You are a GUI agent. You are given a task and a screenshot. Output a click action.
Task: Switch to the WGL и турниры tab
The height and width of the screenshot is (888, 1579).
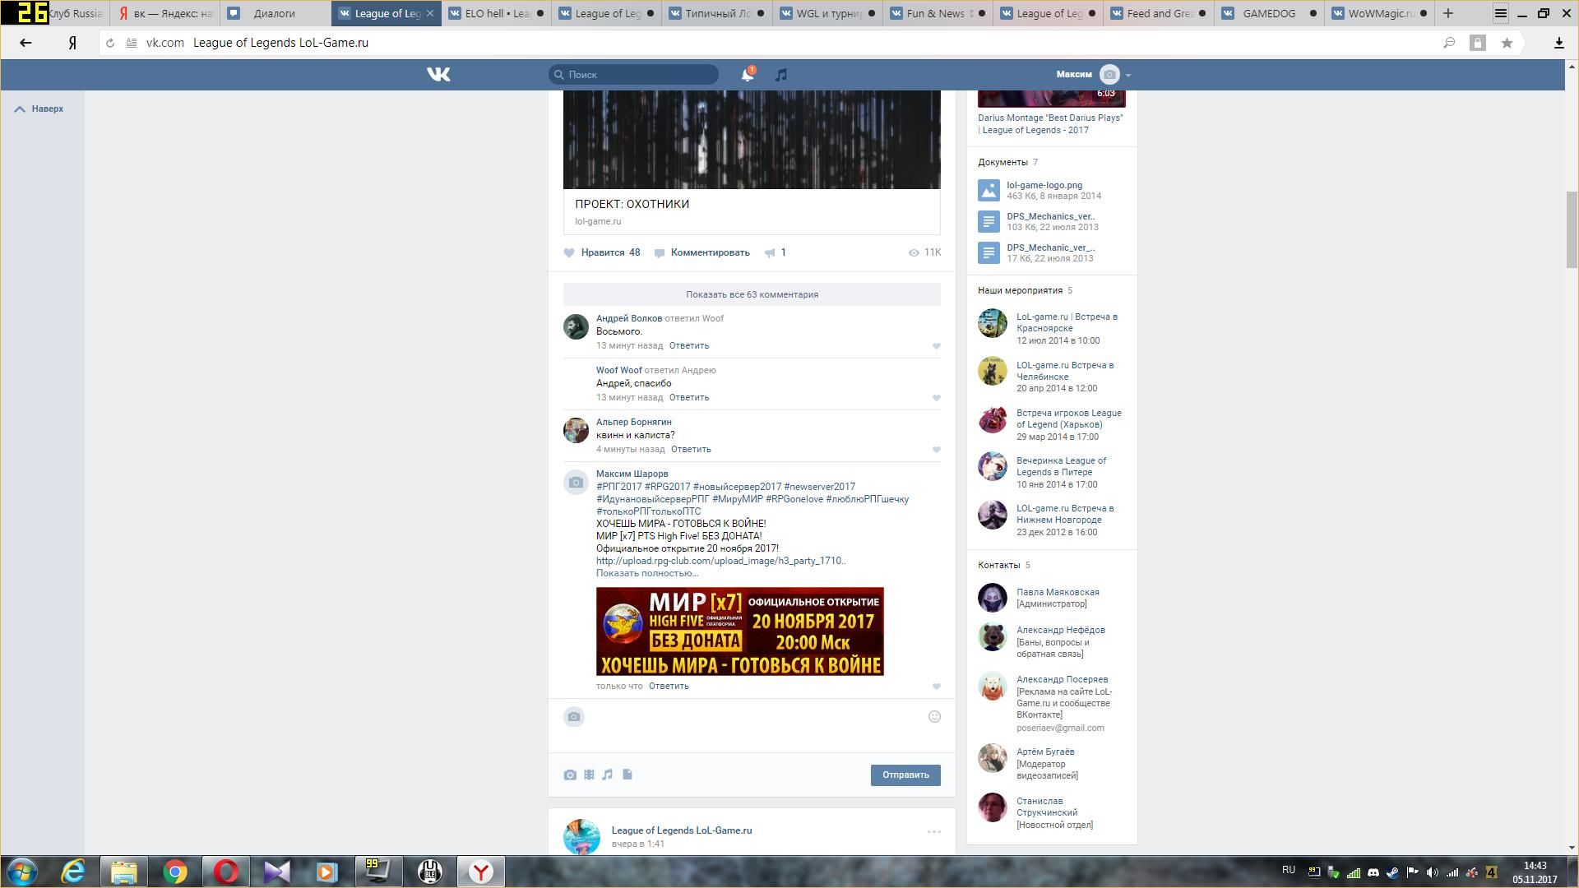(828, 13)
